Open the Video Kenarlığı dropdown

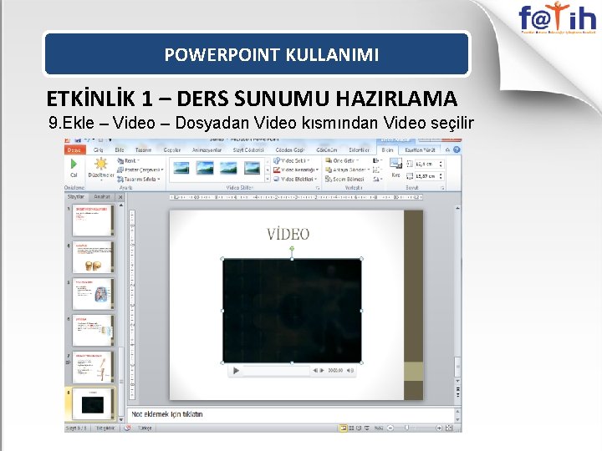(296, 170)
